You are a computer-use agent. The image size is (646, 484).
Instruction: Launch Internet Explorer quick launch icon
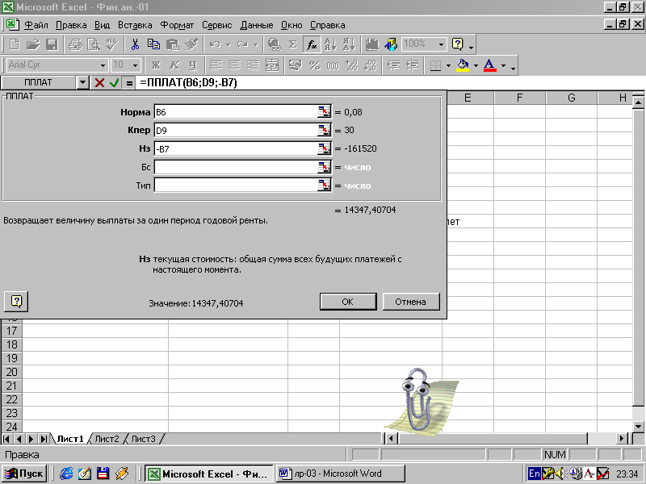coord(66,474)
